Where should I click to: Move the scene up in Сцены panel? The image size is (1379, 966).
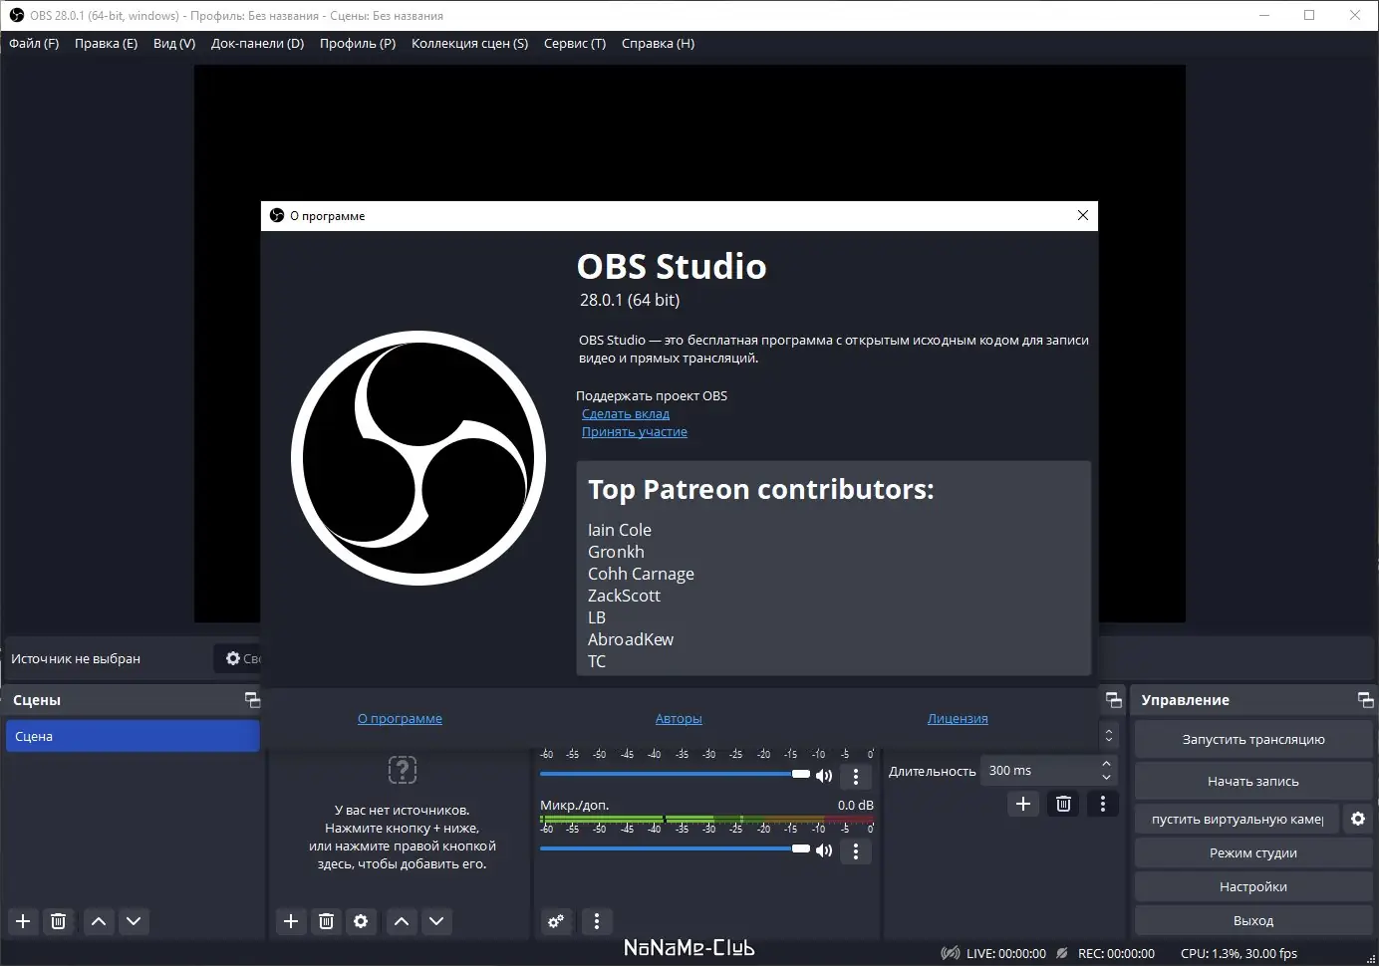click(99, 921)
